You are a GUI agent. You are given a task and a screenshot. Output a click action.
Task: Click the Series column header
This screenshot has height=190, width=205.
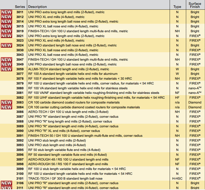pyautogui.click(x=20, y=7)
